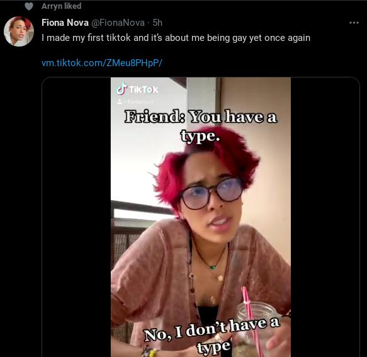Click the tweet text about first tiktok
The image size is (367, 357).
click(176, 38)
